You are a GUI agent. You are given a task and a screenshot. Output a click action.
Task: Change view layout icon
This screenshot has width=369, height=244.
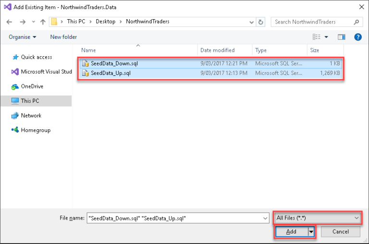[317, 37]
